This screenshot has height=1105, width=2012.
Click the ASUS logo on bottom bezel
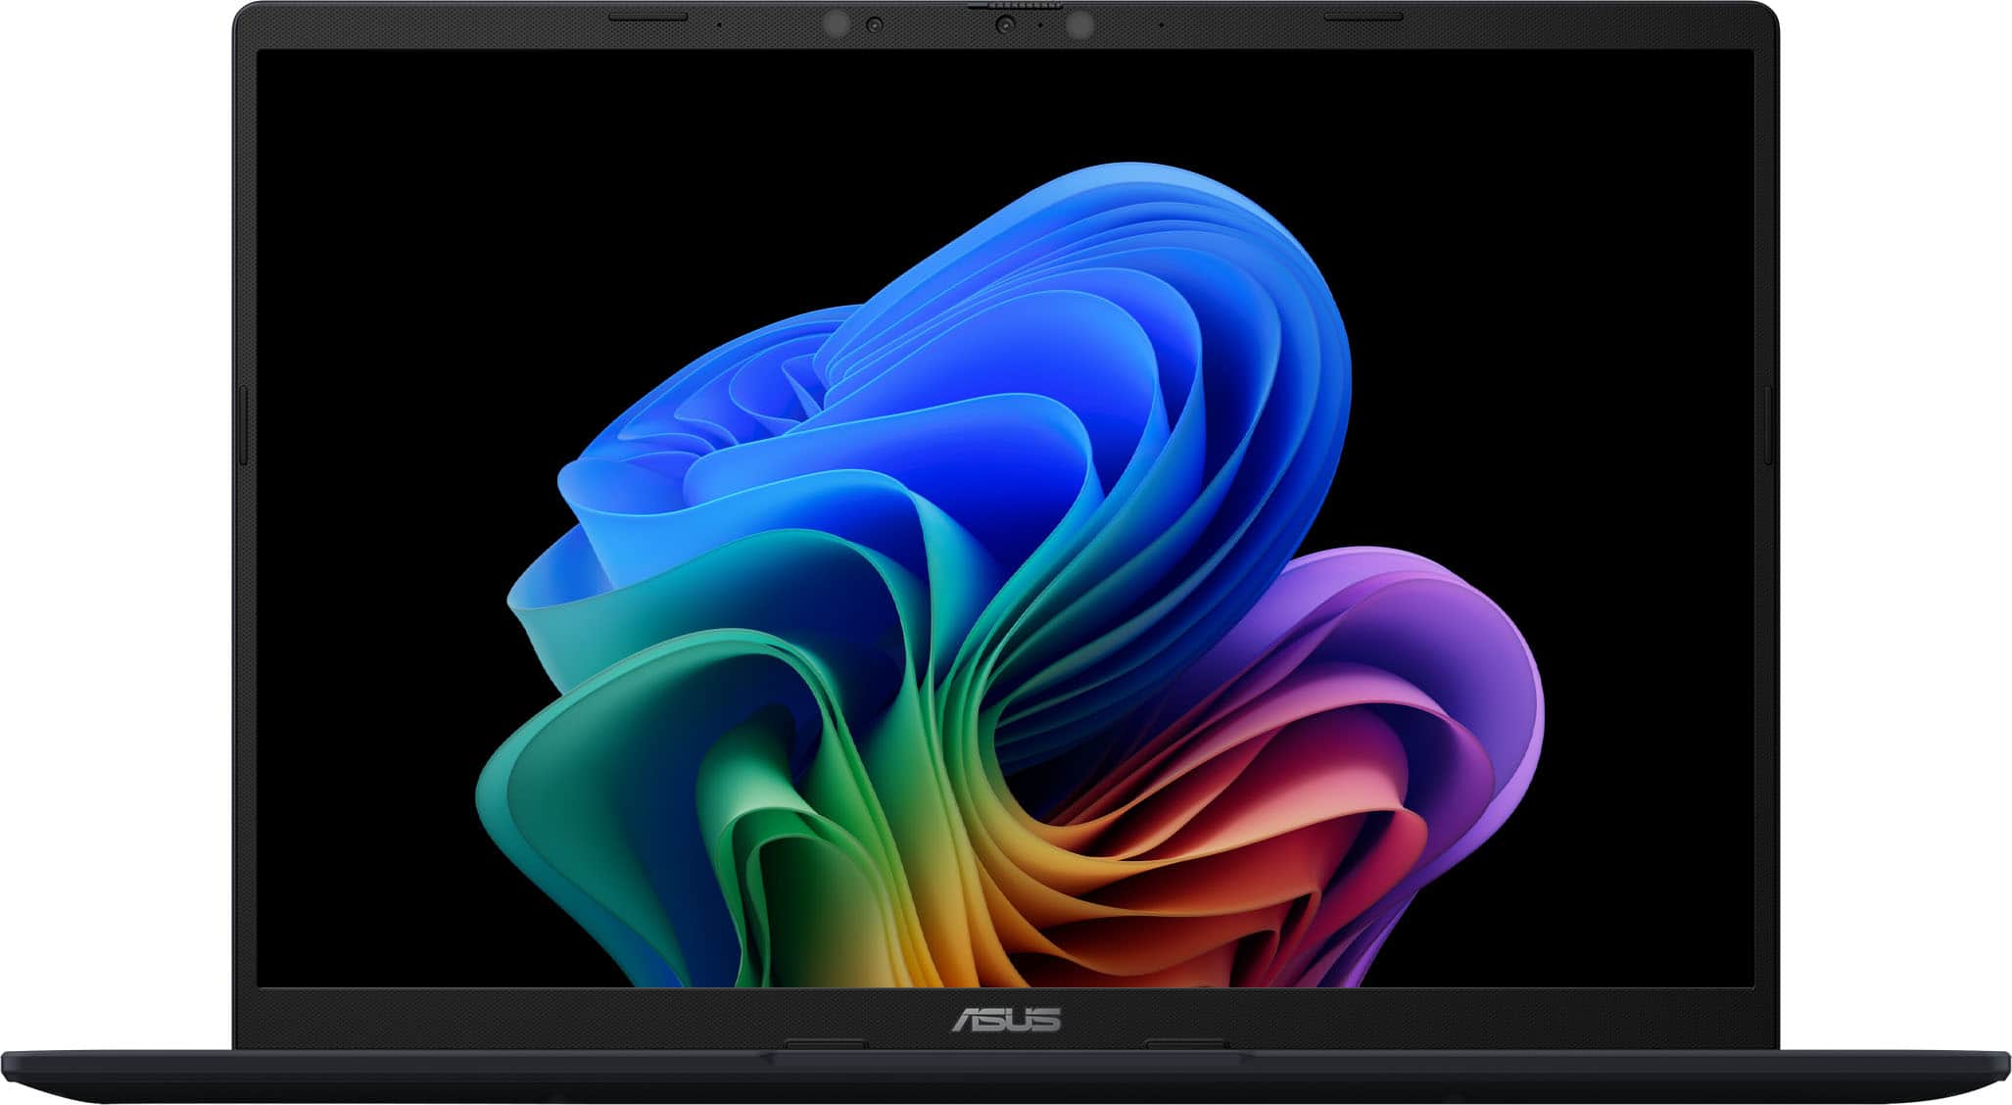pos(1006,1020)
